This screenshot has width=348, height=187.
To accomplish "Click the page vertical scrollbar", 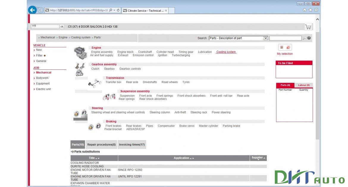I will (x=318, y=86).
